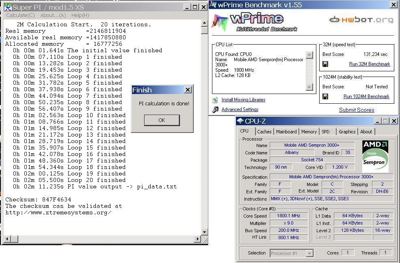Screen dimensions: 400x263
Task: Click the Revision value DH-E6
Action: (383, 191)
